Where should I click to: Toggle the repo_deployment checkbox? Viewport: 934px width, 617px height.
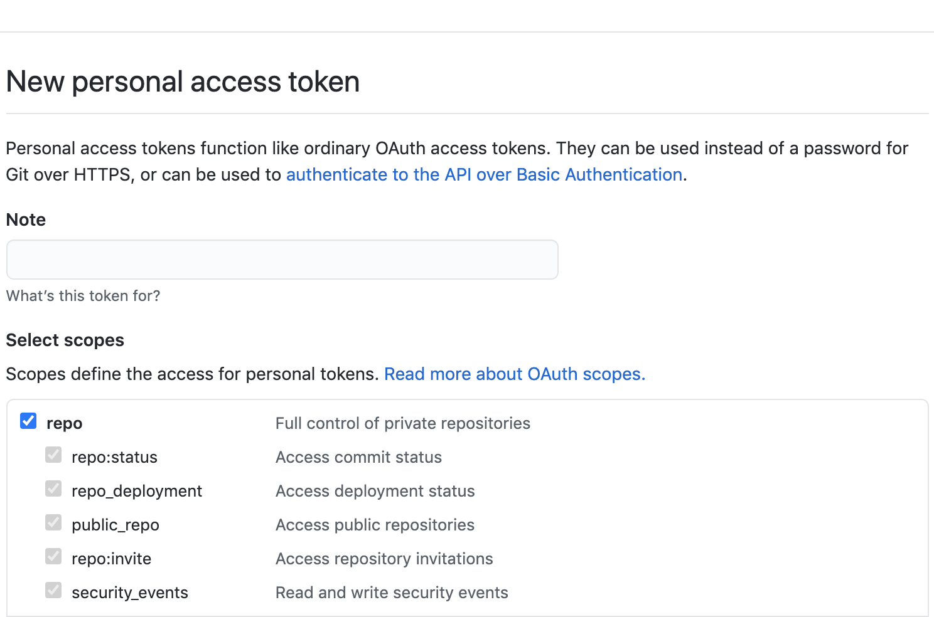[53, 488]
